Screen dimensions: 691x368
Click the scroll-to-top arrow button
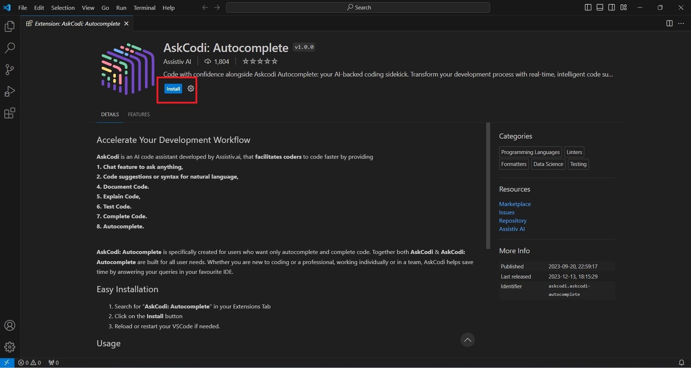click(467, 340)
